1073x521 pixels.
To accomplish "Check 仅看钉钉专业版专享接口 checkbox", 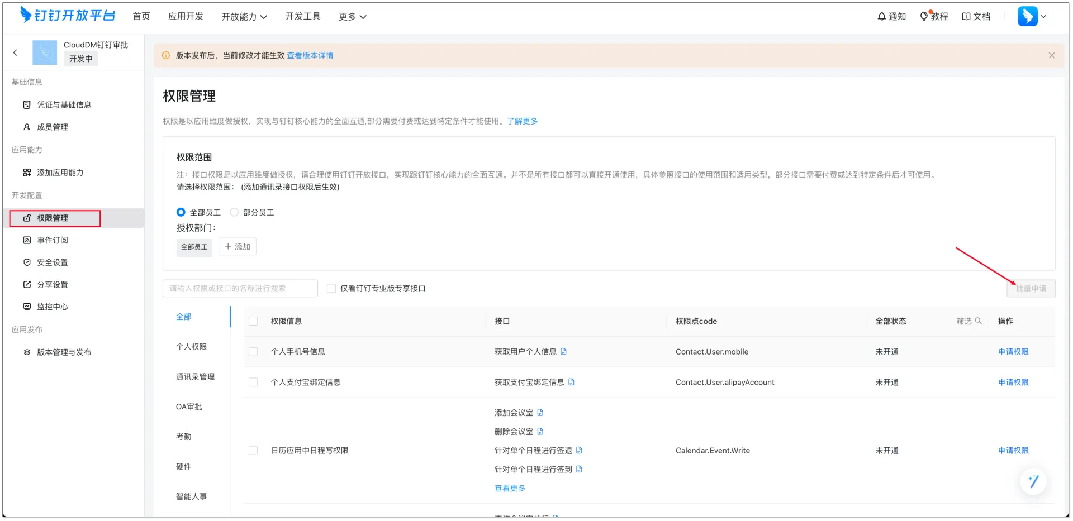I will coord(331,288).
